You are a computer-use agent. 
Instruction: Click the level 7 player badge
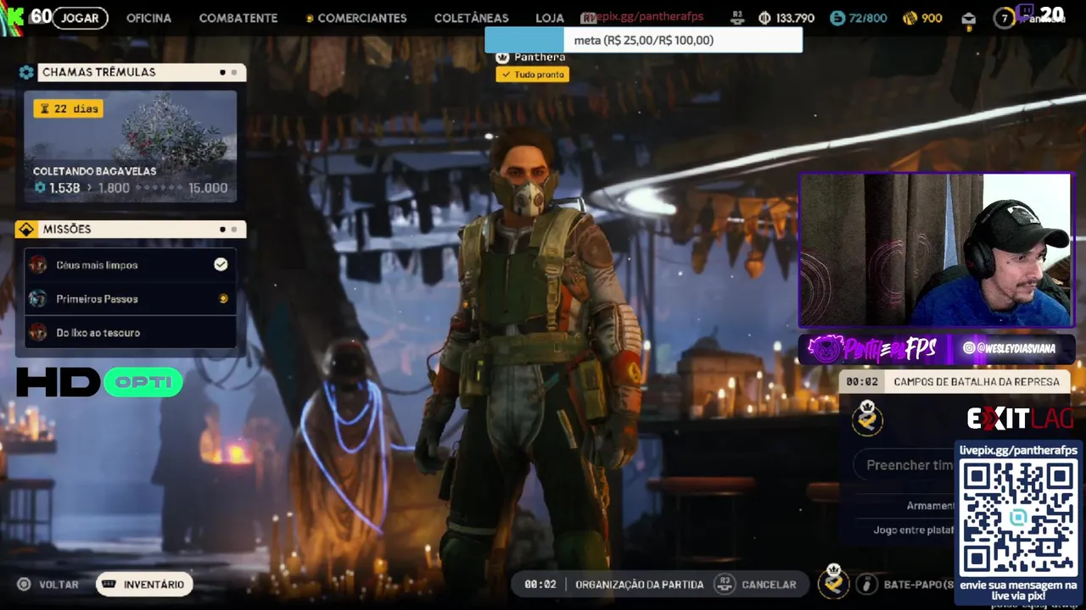click(x=1004, y=18)
